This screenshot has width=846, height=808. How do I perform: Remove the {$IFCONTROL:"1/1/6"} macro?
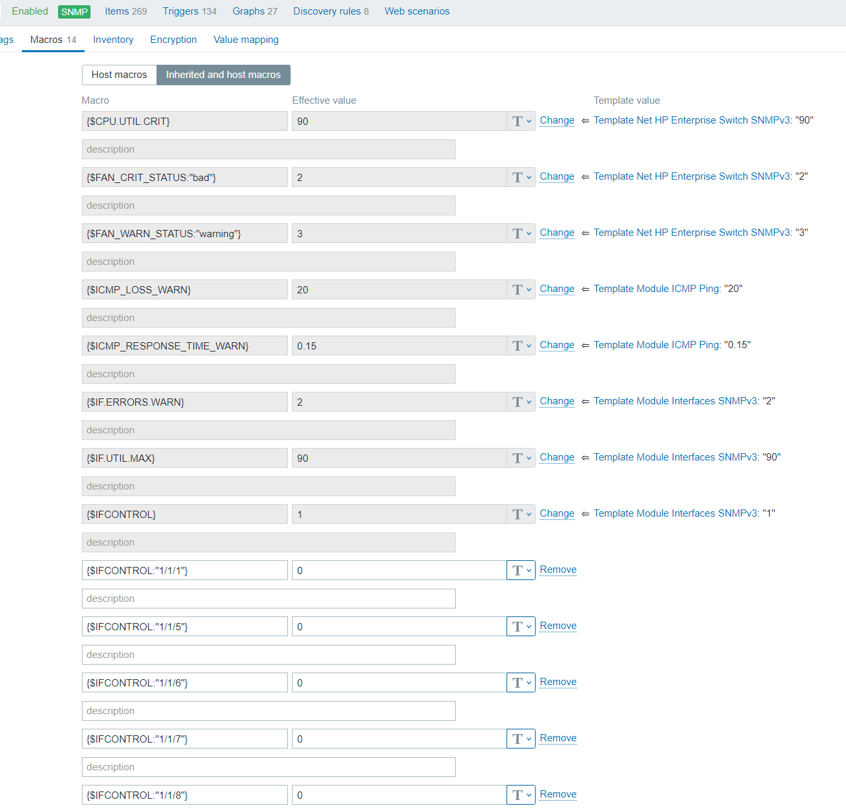click(x=558, y=682)
